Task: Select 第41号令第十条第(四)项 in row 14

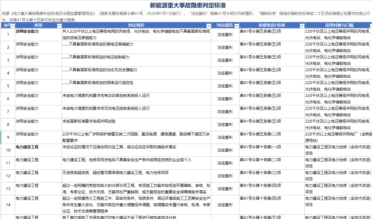Action: [272, 205]
